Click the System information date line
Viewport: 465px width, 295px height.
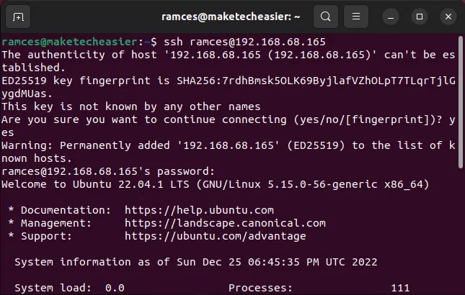point(195,262)
